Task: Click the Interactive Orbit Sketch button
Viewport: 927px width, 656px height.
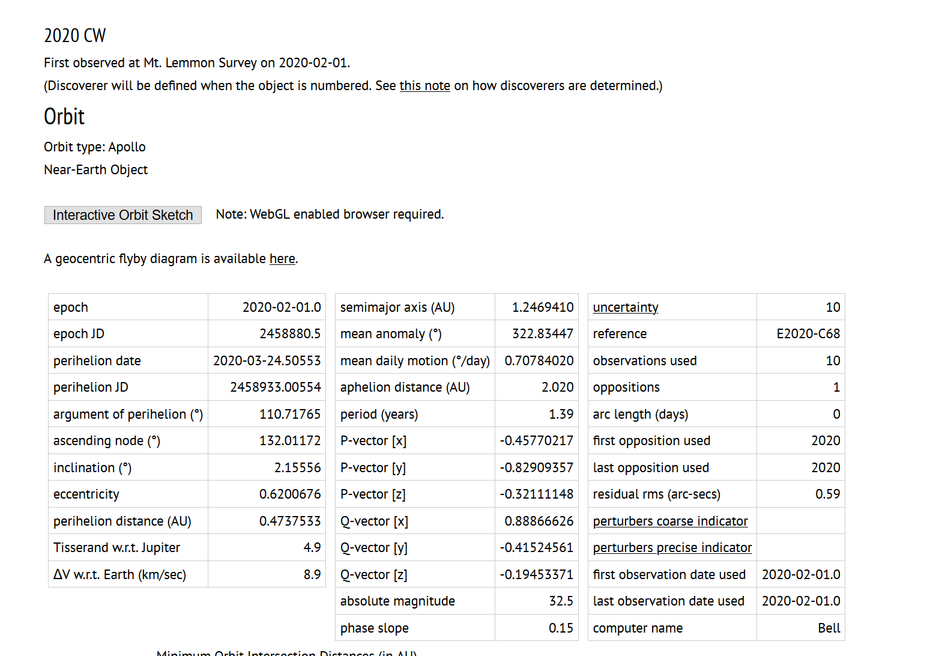Action: point(122,215)
